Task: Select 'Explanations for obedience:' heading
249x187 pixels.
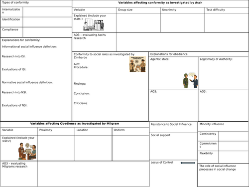Action: pyautogui.click(x=169, y=54)
